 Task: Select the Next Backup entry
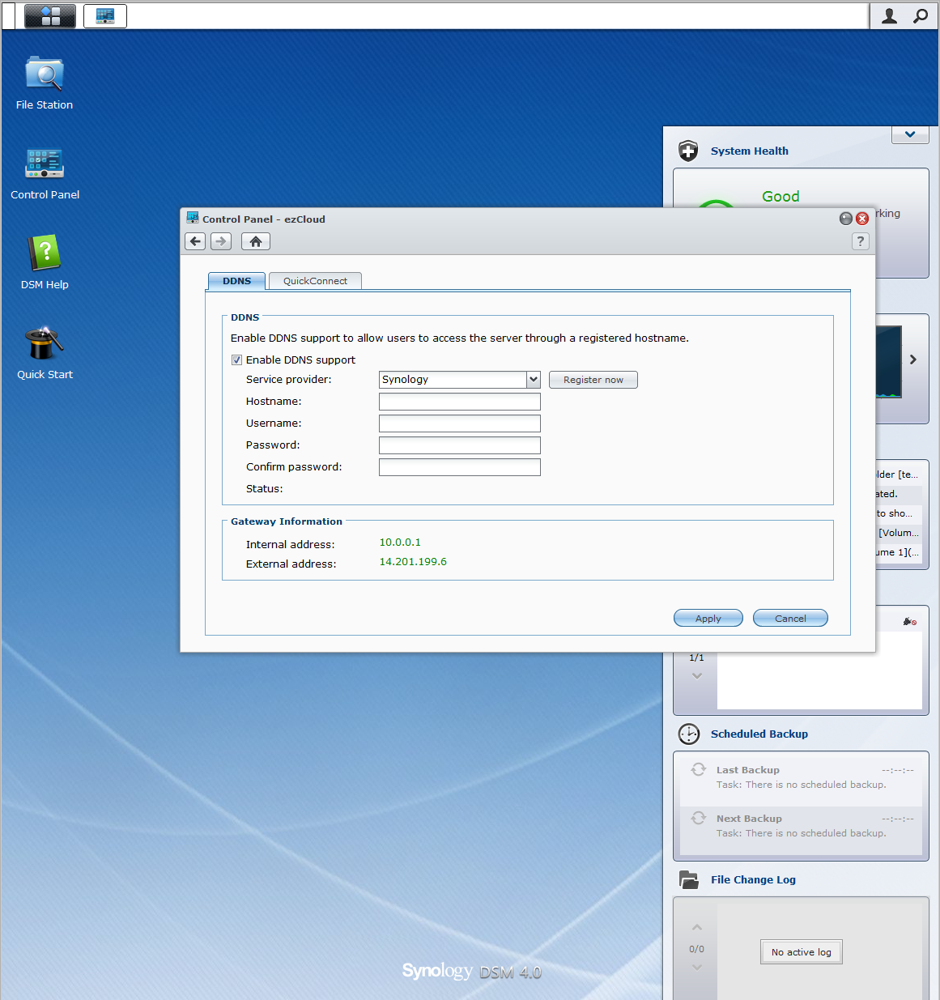tap(801, 830)
